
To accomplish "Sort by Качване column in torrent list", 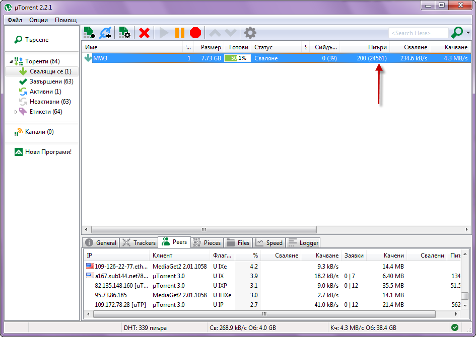I will point(450,47).
